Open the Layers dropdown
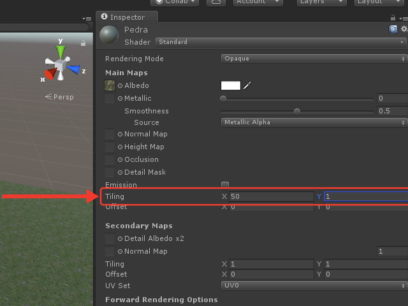 (321, 2)
